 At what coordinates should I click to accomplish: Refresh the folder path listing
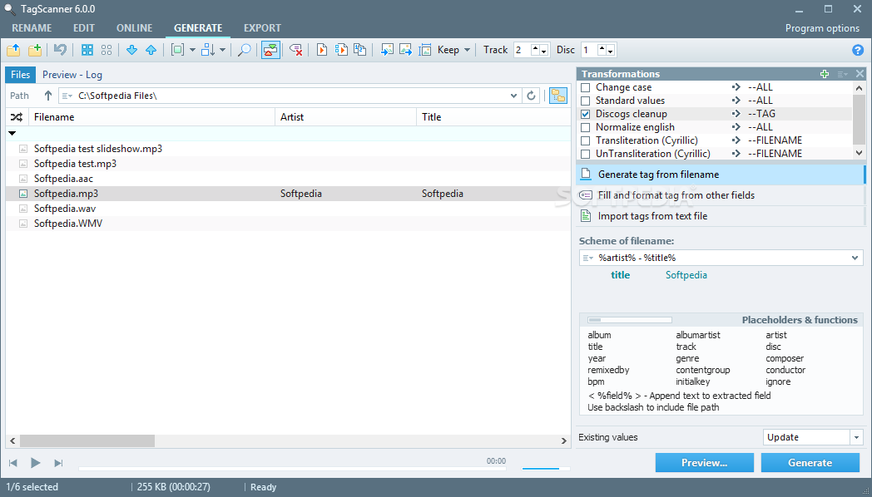click(531, 96)
